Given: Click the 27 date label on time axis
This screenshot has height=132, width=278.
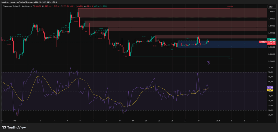Looking at the screenshot, I should pos(185,121).
